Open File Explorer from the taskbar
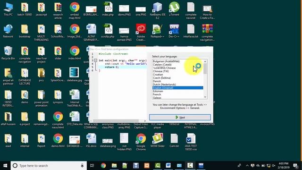302x170 pixels. pos(114,166)
